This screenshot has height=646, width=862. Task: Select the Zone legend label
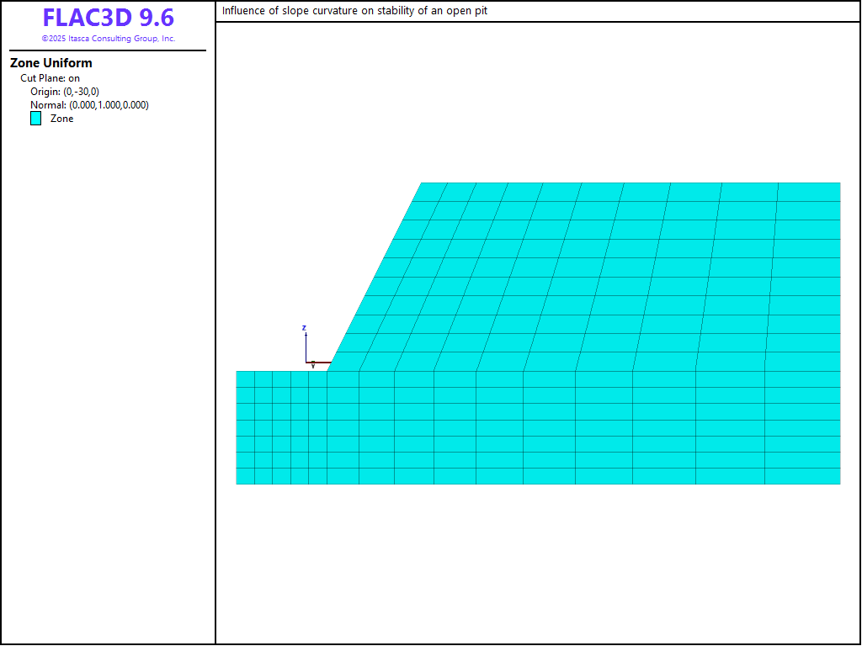(61, 119)
